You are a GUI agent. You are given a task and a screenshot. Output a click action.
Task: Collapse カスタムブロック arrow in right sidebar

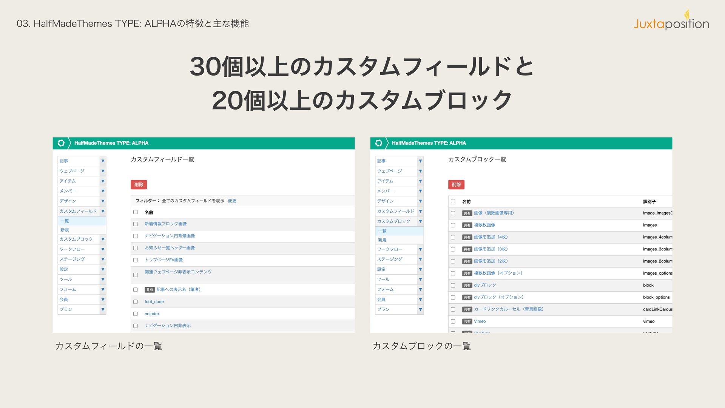point(420,221)
